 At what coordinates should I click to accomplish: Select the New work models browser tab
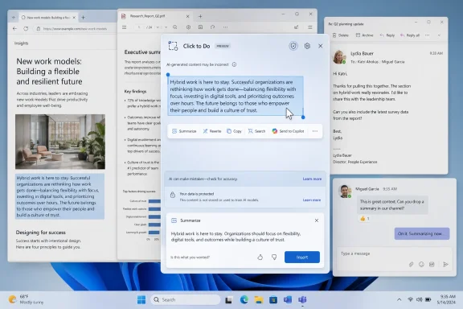(x=48, y=18)
